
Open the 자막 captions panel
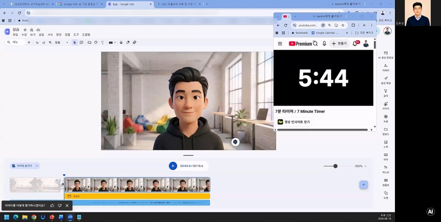tap(386, 157)
